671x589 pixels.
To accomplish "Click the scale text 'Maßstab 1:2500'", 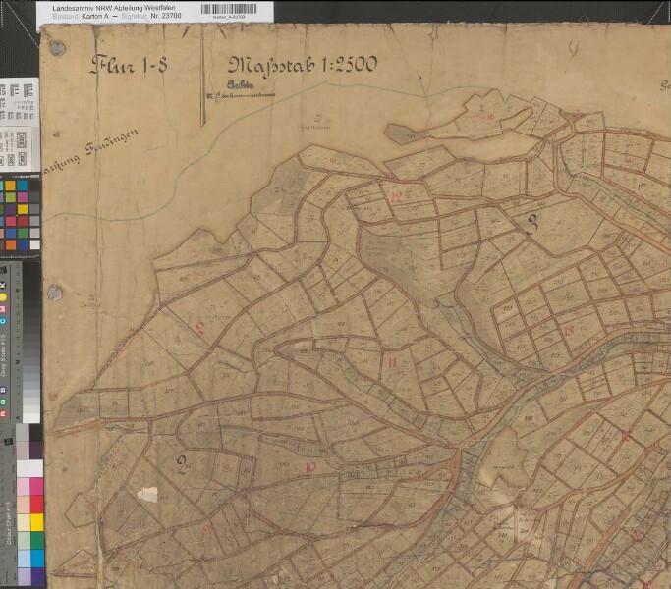I will (x=302, y=67).
